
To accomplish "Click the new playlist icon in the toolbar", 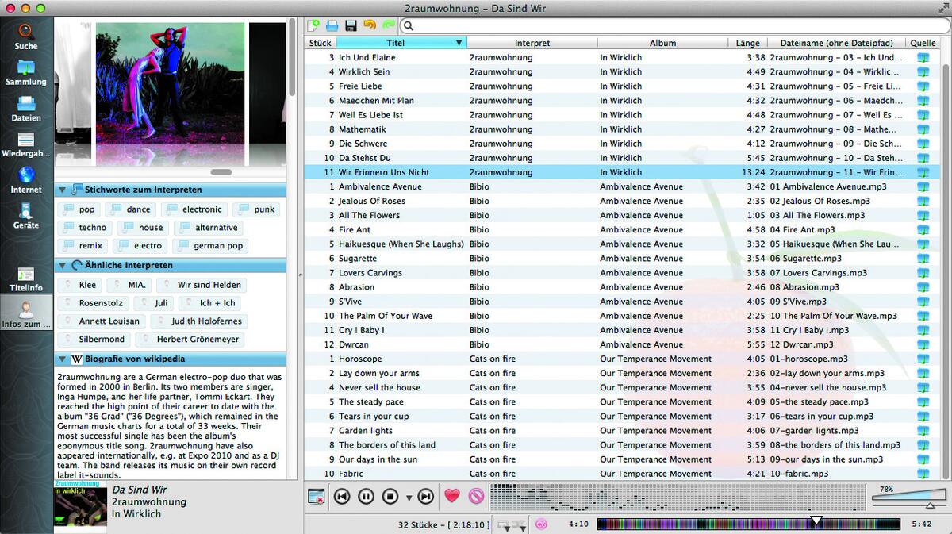I will [x=313, y=26].
